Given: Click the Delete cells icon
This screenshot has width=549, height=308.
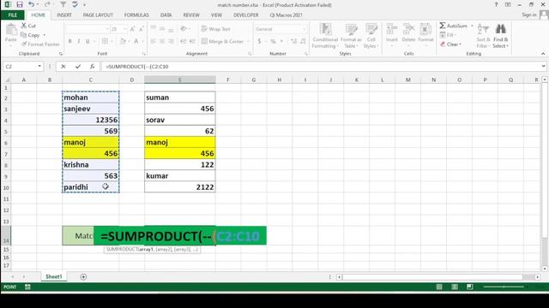Looking at the screenshot, I should tap(408, 28).
